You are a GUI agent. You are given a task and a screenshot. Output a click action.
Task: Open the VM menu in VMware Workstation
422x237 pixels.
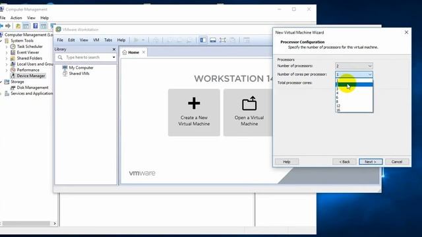pyautogui.click(x=96, y=40)
